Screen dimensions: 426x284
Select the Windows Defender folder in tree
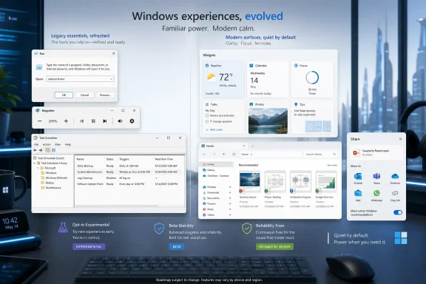[x=54, y=177]
